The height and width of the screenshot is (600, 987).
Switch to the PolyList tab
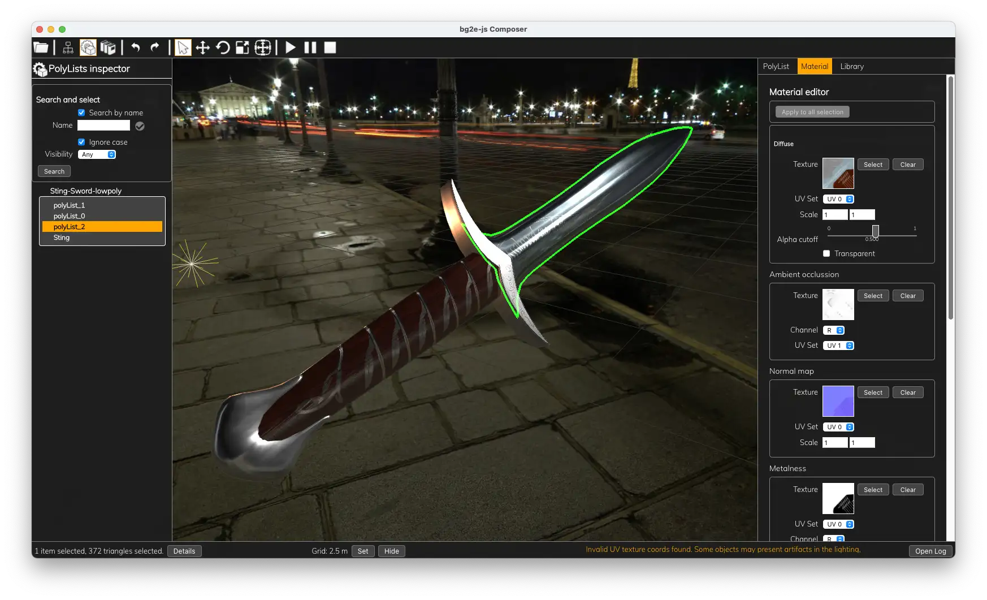coord(776,66)
